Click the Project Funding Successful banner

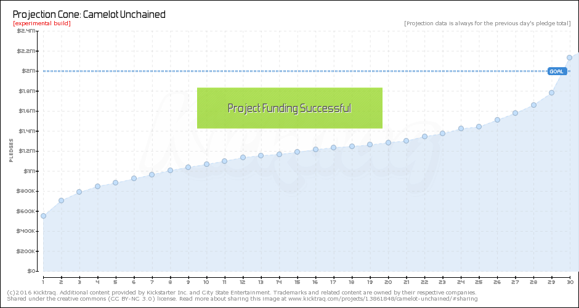[x=289, y=108]
